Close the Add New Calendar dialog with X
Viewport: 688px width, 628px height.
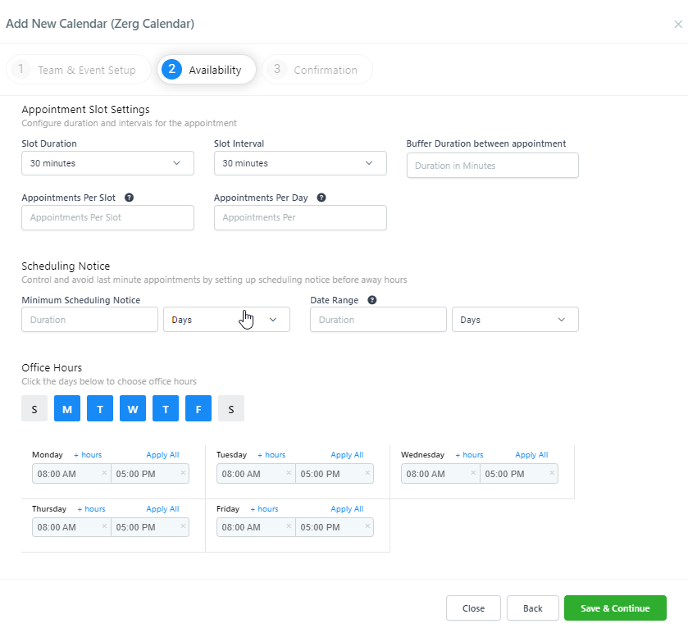[x=678, y=24]
